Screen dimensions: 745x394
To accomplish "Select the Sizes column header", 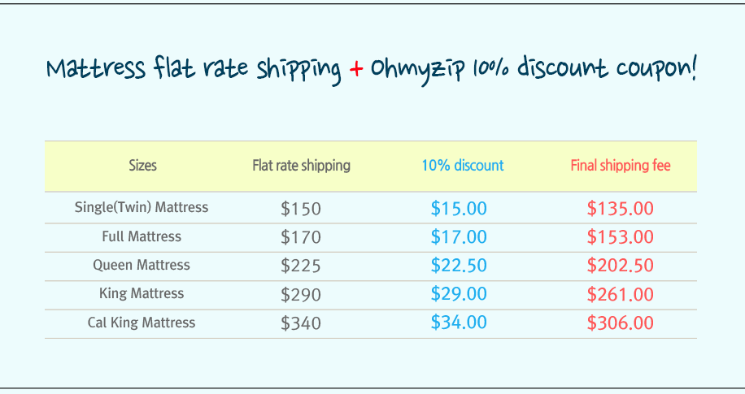I will (x=142, y=165).
